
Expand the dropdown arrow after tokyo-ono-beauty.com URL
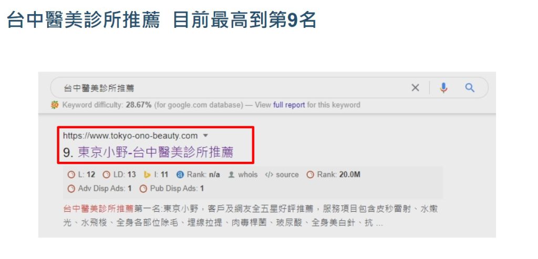(x=205, y=136)
